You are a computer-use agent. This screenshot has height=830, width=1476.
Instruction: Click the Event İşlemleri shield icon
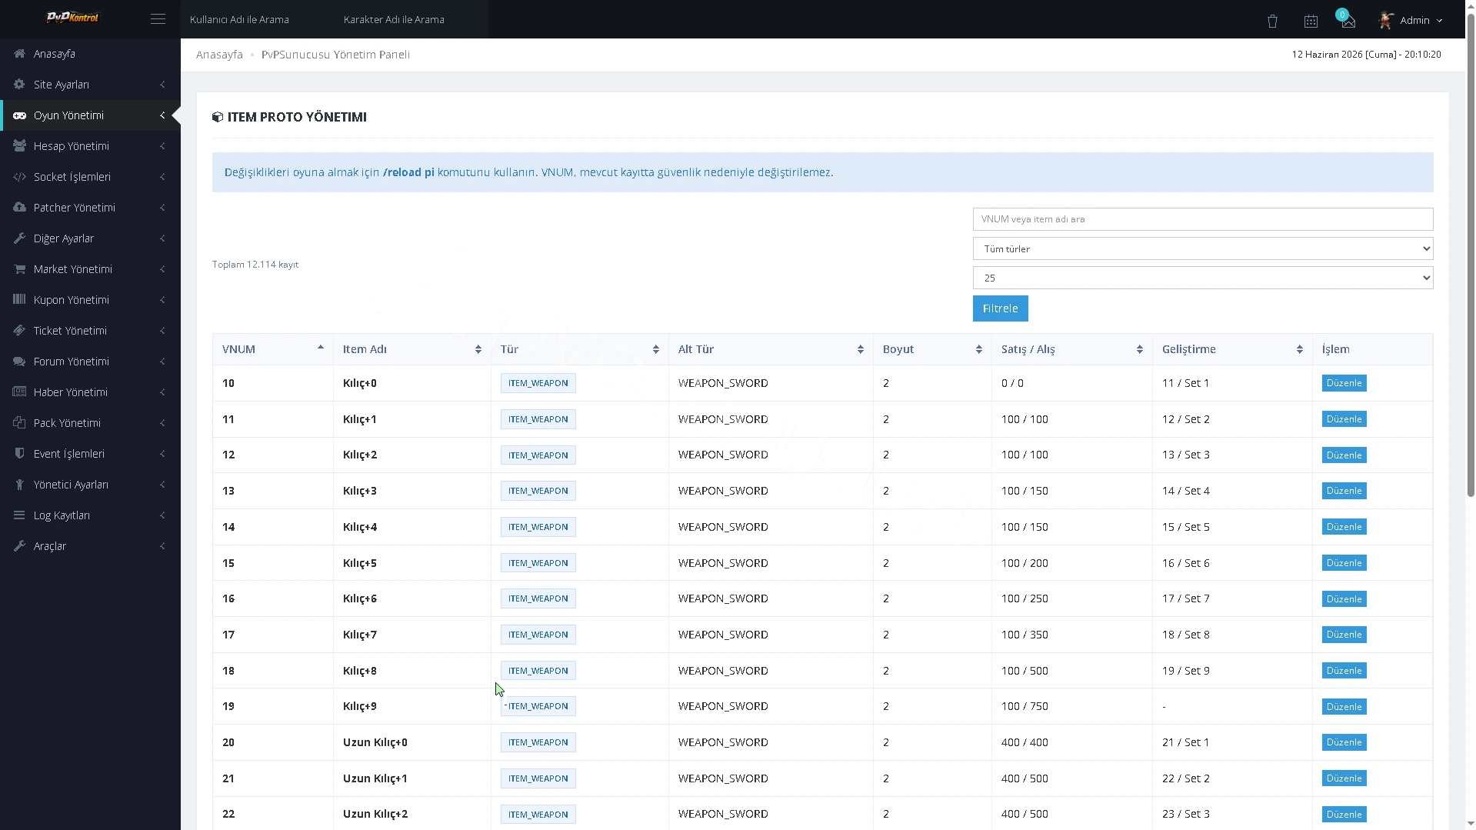coord(19,454)
